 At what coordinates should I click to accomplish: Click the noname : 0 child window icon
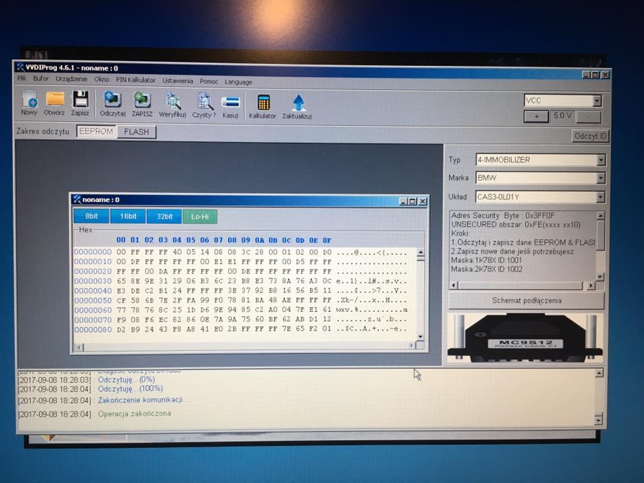coord(76,200)
